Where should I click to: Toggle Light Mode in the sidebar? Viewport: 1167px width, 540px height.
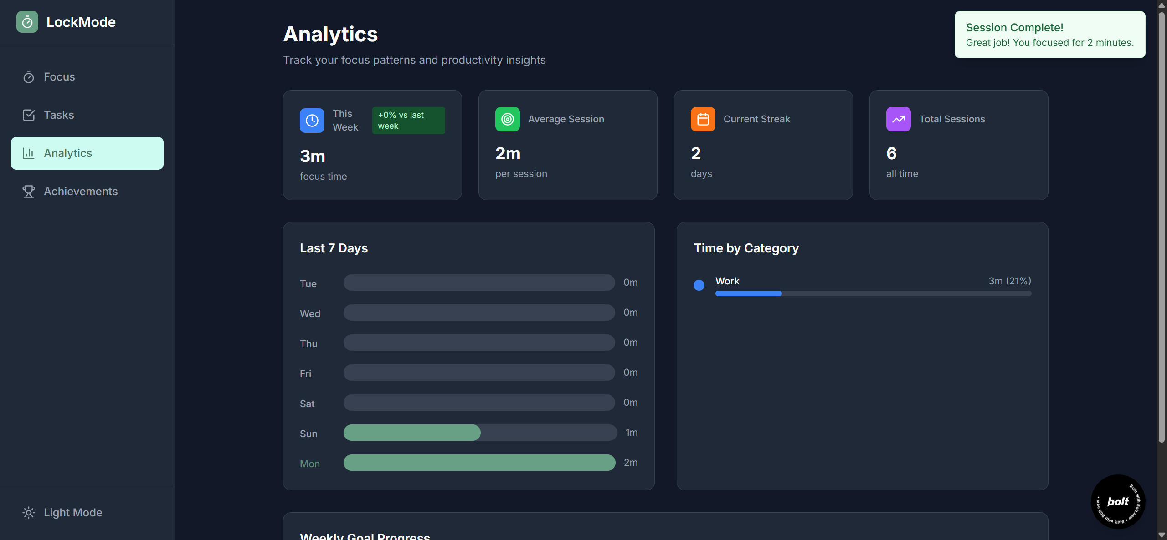[73, 513]
